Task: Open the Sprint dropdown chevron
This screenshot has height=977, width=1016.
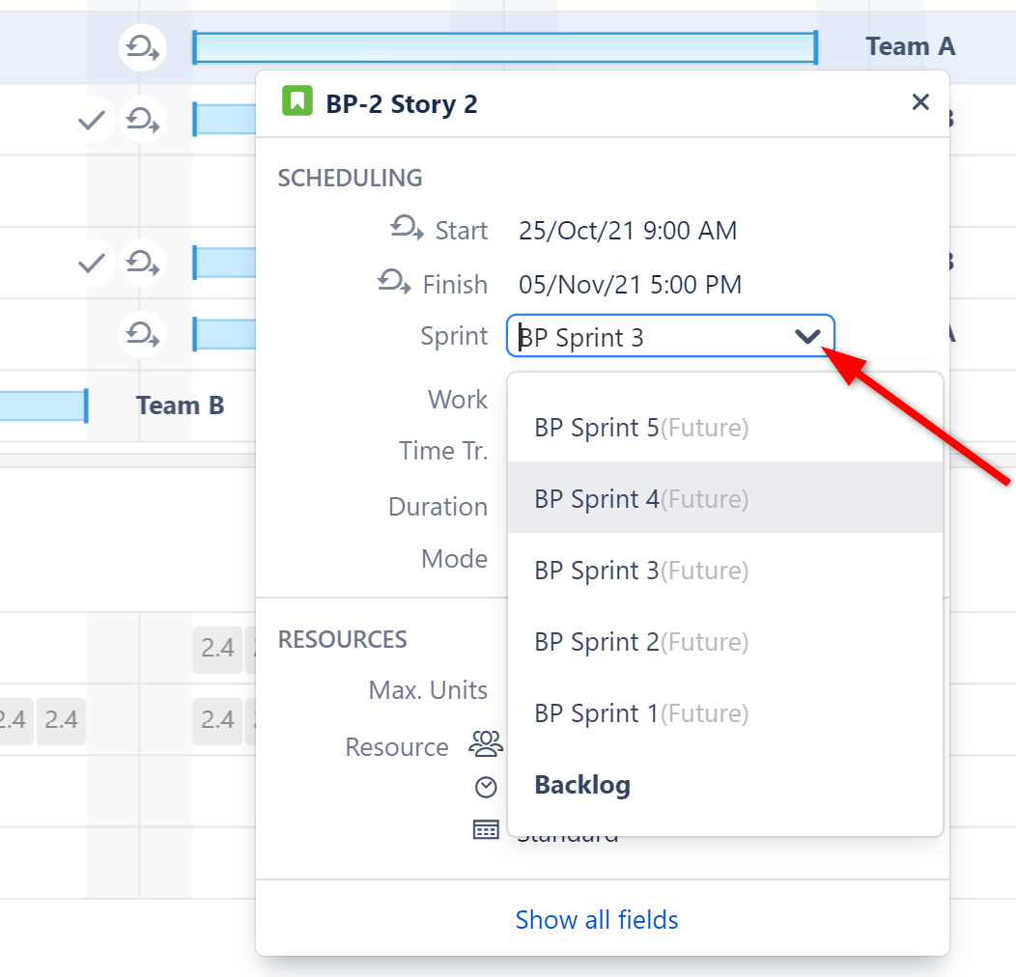Action: click(807, 336)
